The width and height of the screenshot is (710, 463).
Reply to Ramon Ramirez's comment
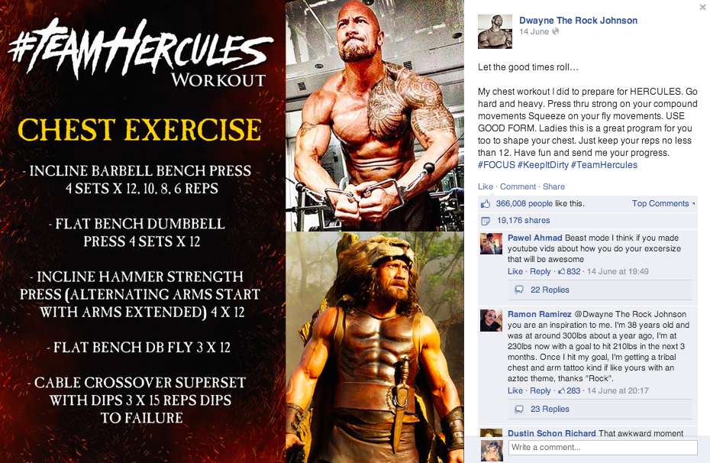point(541,390)
